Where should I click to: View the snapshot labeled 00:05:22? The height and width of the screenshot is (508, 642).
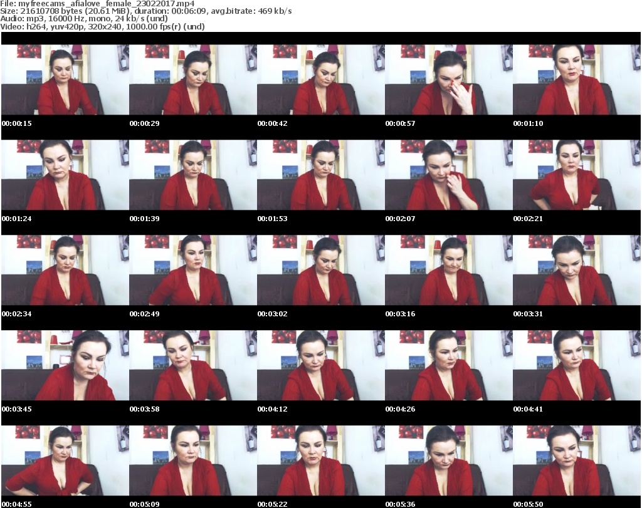tap(321, 461)
